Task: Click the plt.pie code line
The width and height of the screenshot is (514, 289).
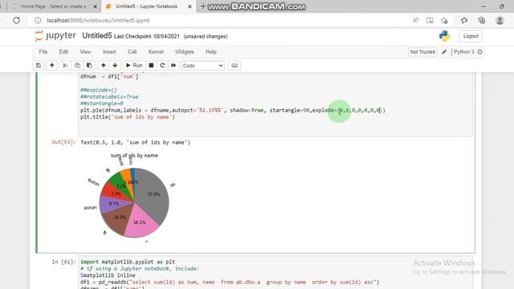Action: [x=233, y=111]
